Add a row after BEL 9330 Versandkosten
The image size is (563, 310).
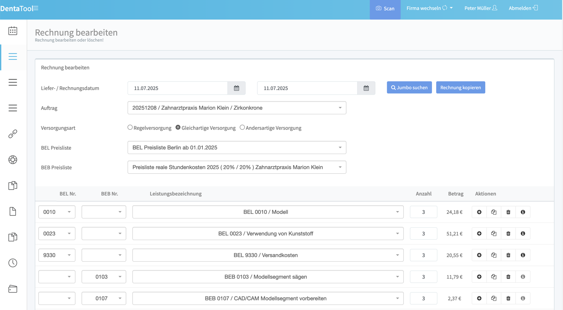click(479, 255)
